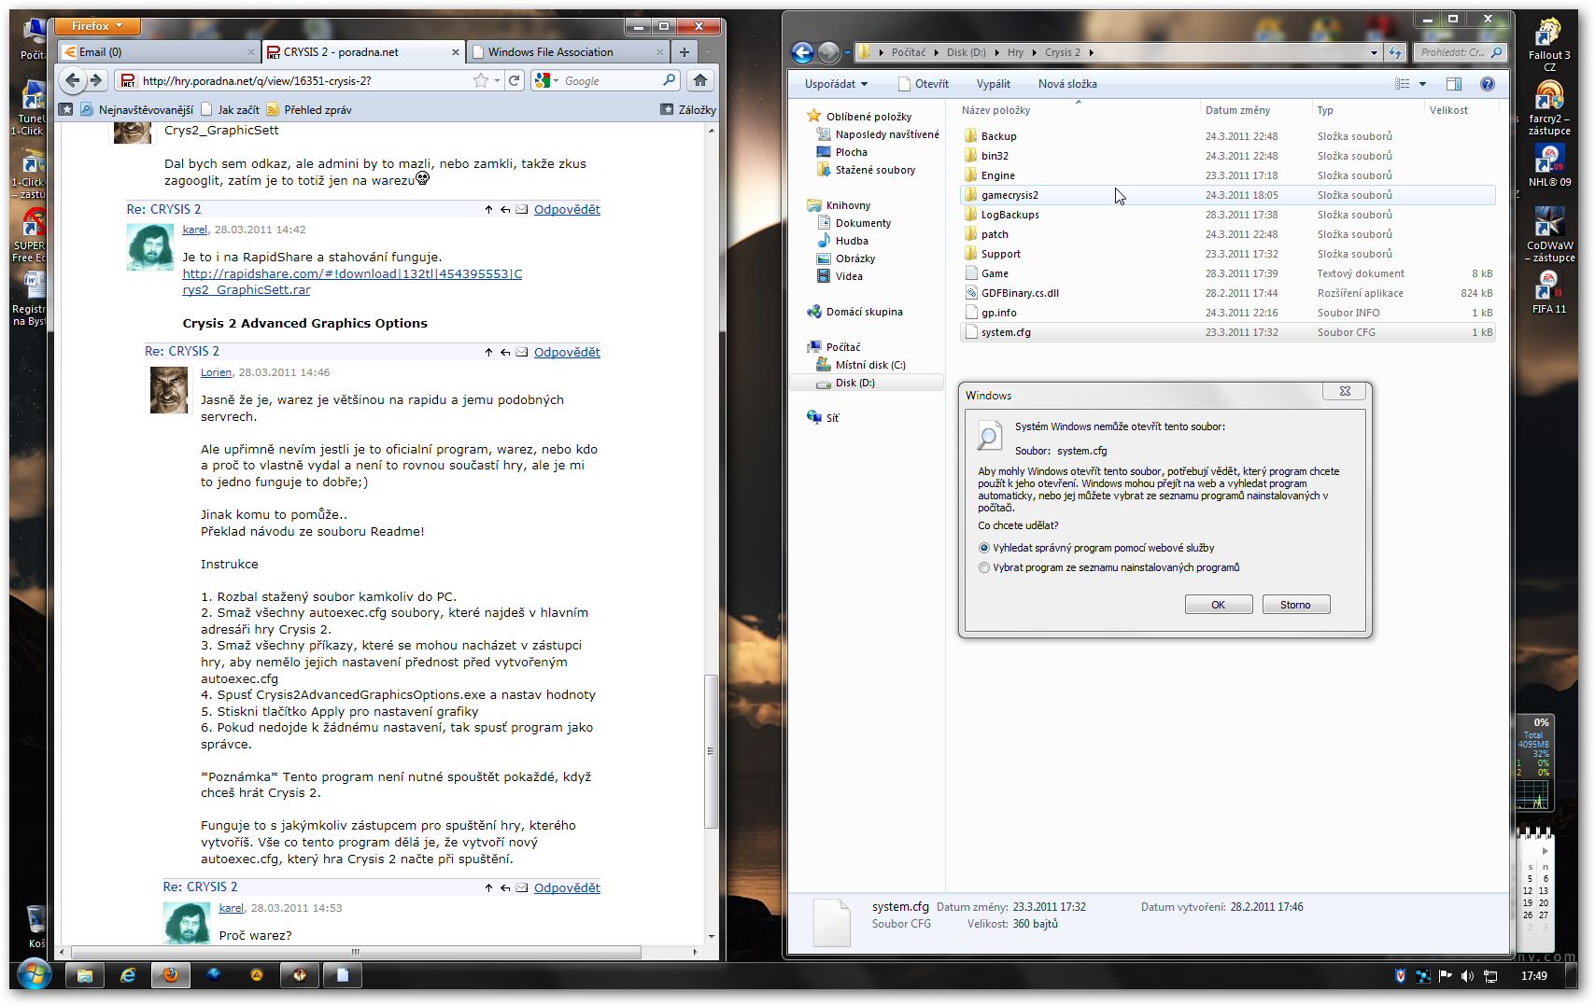Refresh the Explorer folder view
Viewport: 1595px width, 1006px height.
tap(1395, 52)
